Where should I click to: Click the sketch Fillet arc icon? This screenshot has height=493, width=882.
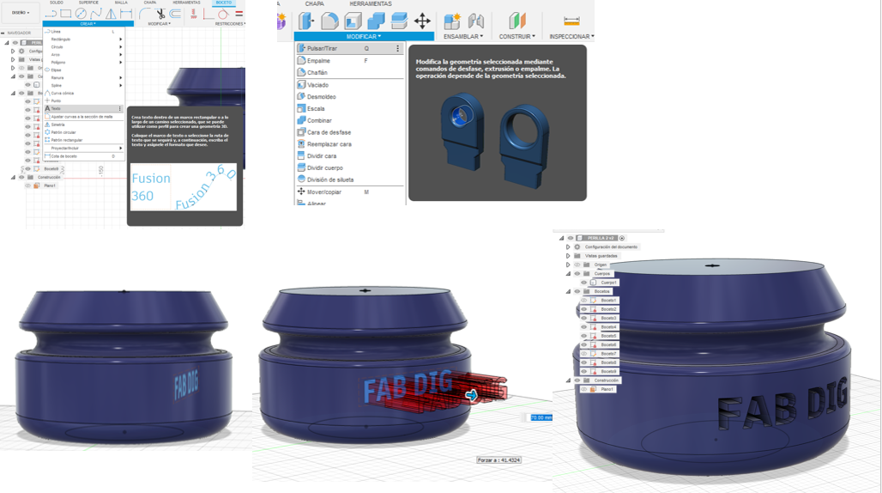[x=145, y=14]
